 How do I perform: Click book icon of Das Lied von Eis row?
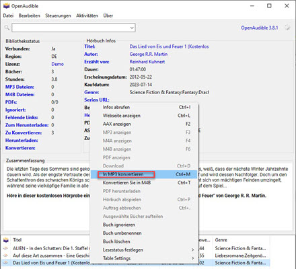6,263
